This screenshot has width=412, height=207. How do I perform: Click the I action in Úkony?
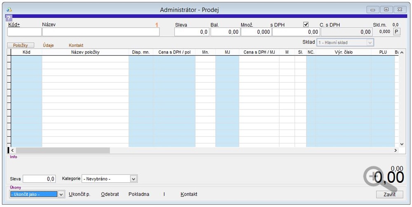tap(164, 194)
